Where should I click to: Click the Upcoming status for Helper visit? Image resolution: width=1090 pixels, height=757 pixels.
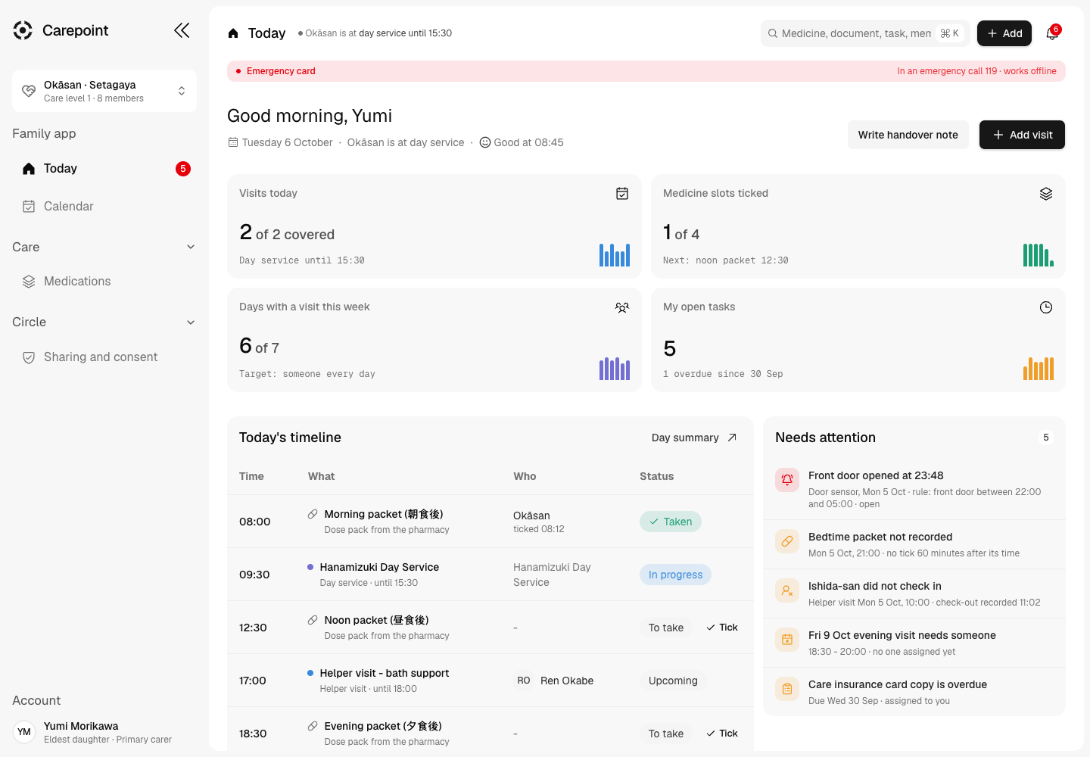point(673,681)
